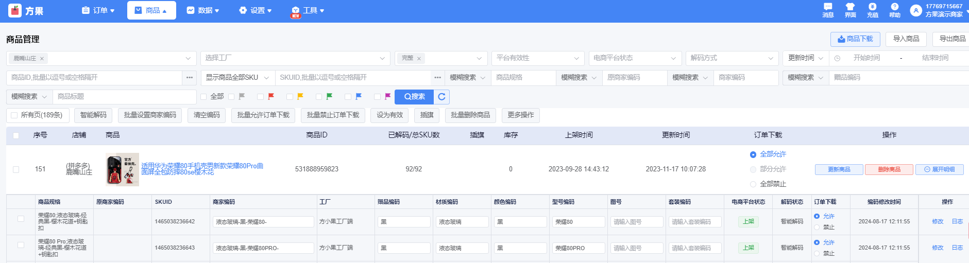Viewport: 969px width, 263px height.
Task: Click the 智能解码 button
Action: click(x=93, y=115)
